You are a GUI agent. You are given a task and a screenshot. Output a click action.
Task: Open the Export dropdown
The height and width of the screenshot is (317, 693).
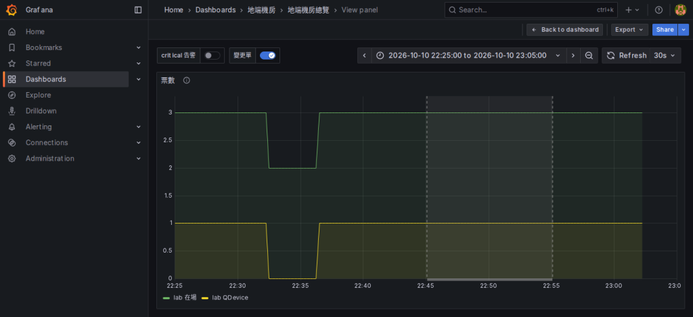click(629, 30)
